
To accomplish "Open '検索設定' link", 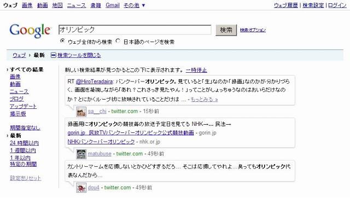I will pyautogui.click(x=313, y=5).
